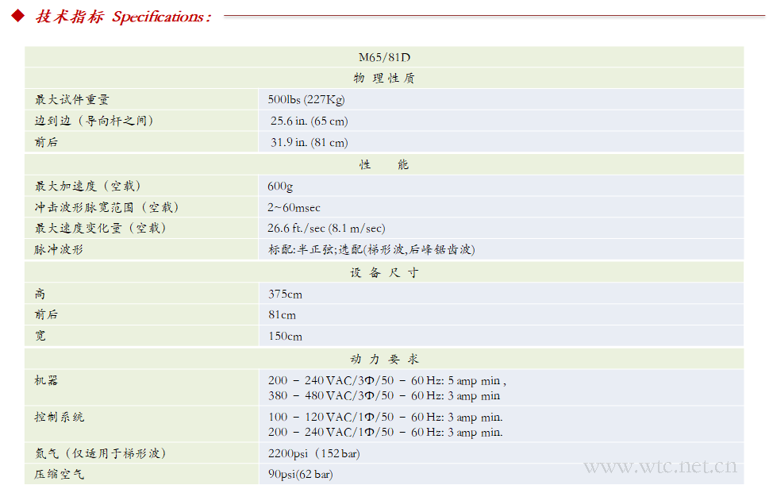Select the 压缩空气 row label

point(60,474)
